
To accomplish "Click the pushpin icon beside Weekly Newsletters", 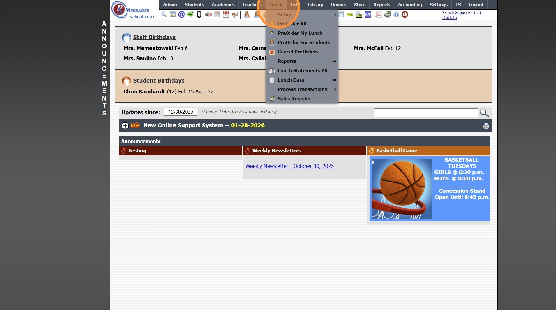I will pyautogui.click(x=247, y=151).
